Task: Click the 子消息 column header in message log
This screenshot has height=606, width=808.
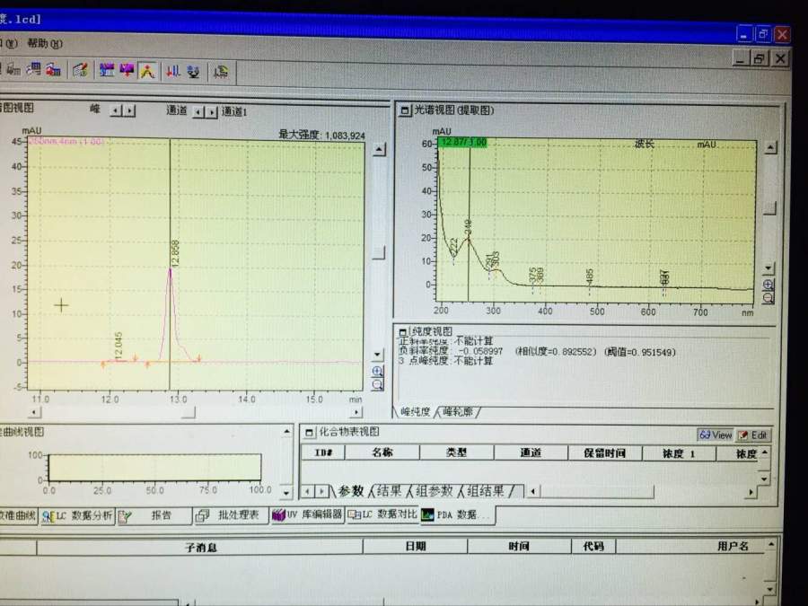Action: [200, 547]
